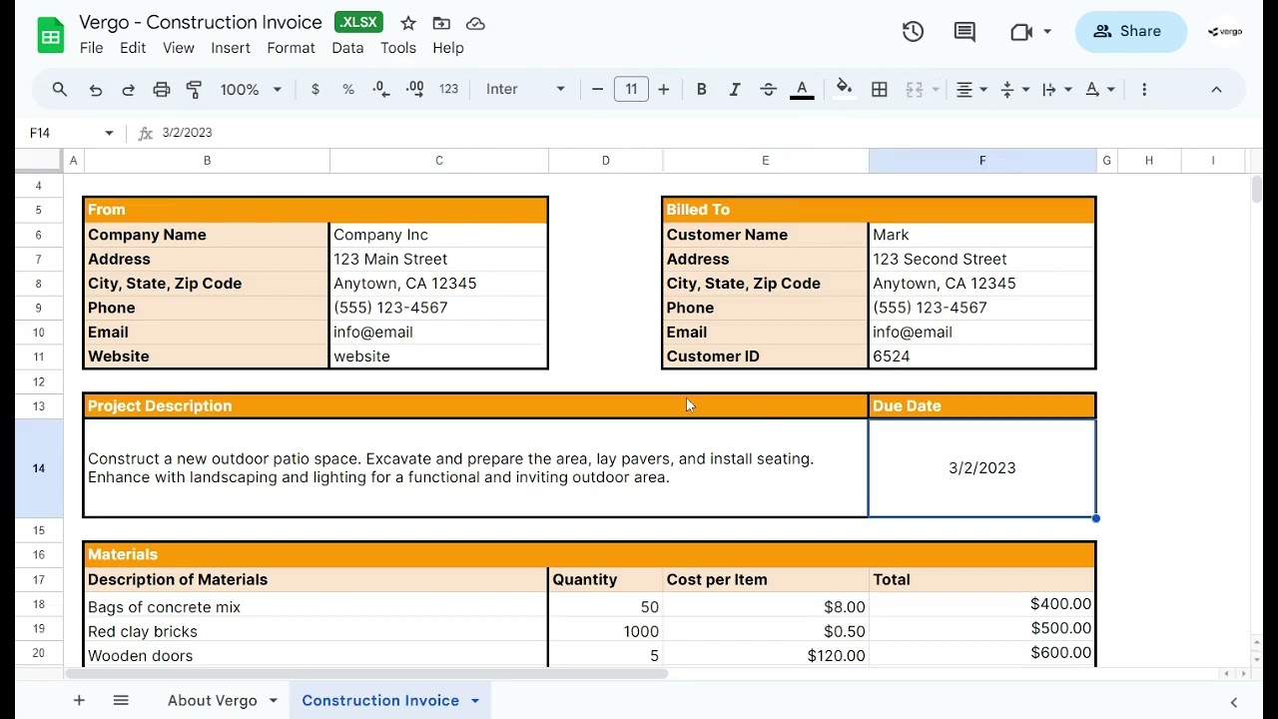The image size is (1278, 719).
Task: Undo the last action
Action: (x=96, y=89)
